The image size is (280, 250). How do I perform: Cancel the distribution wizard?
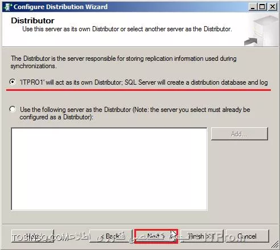point(248,236)
